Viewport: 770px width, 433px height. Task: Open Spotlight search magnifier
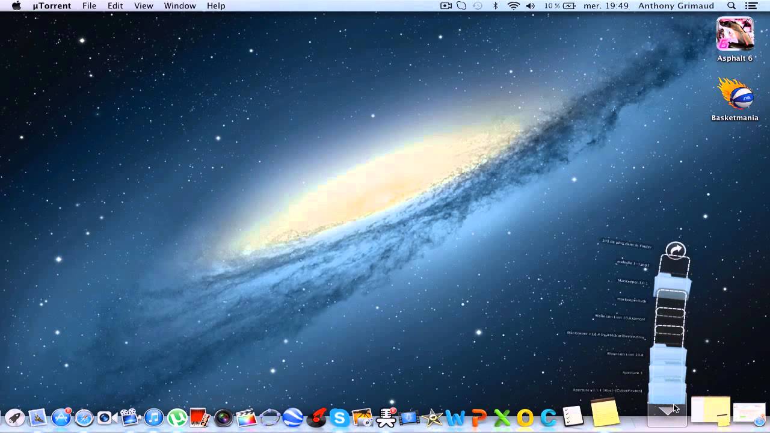731,5
